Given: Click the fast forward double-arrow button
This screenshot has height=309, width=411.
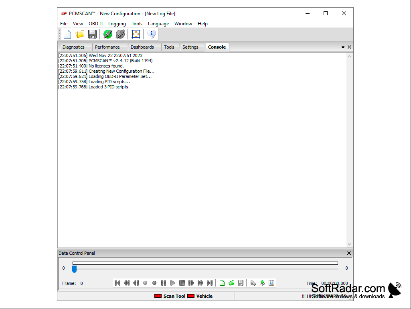Looking at the screenshot, I should tap(200, 283).
